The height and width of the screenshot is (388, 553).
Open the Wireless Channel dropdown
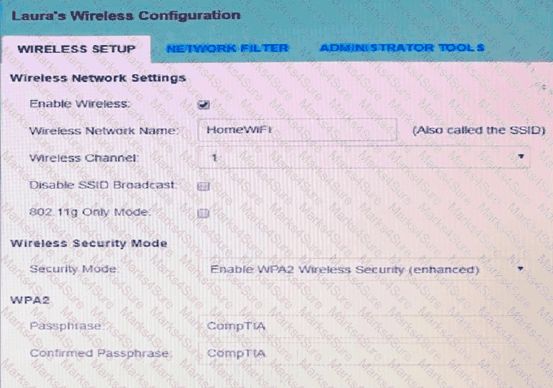click(x=364, y=158)
